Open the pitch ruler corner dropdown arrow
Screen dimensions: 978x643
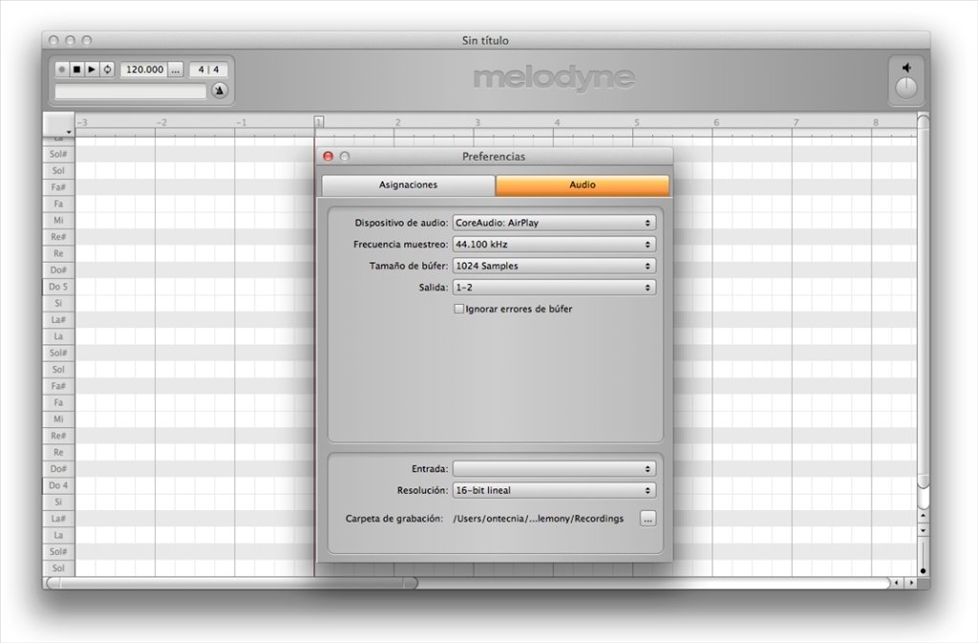click(x=69, y=132)
